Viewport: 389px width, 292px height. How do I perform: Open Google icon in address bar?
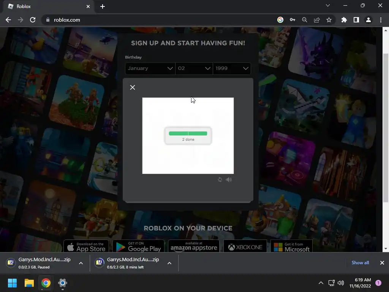[280, 20]
